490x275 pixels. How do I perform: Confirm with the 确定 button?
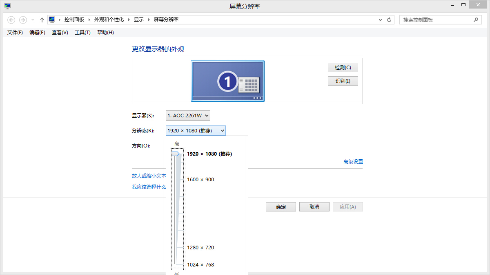[x=281, y=207]
